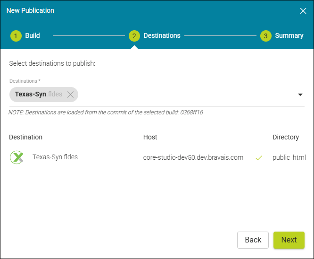
Task: Jump to the Summary step label
Action: (x=289, y=35)
